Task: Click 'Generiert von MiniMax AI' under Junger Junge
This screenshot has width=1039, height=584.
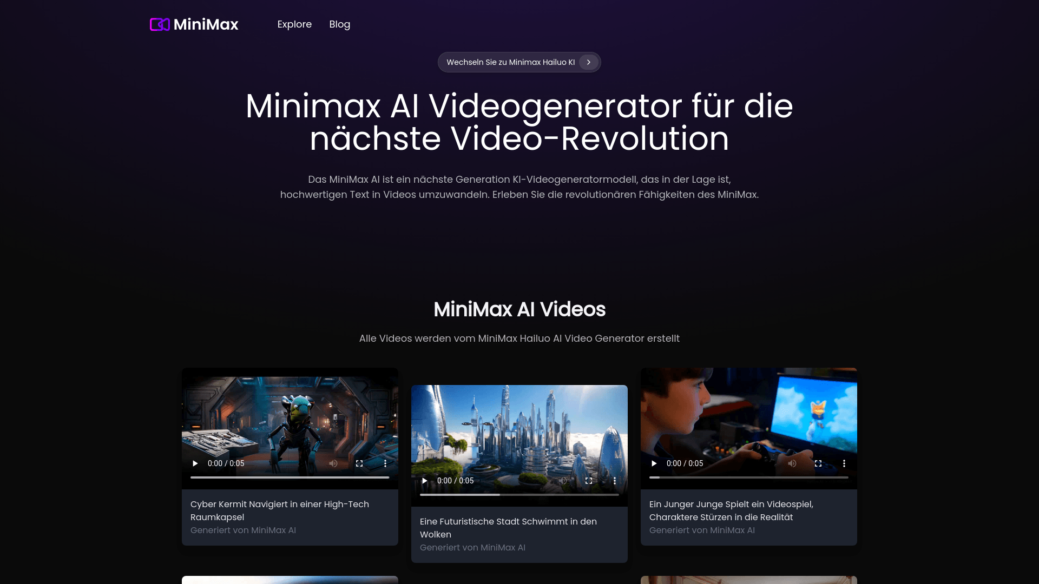Action: [x=702, y=530]
